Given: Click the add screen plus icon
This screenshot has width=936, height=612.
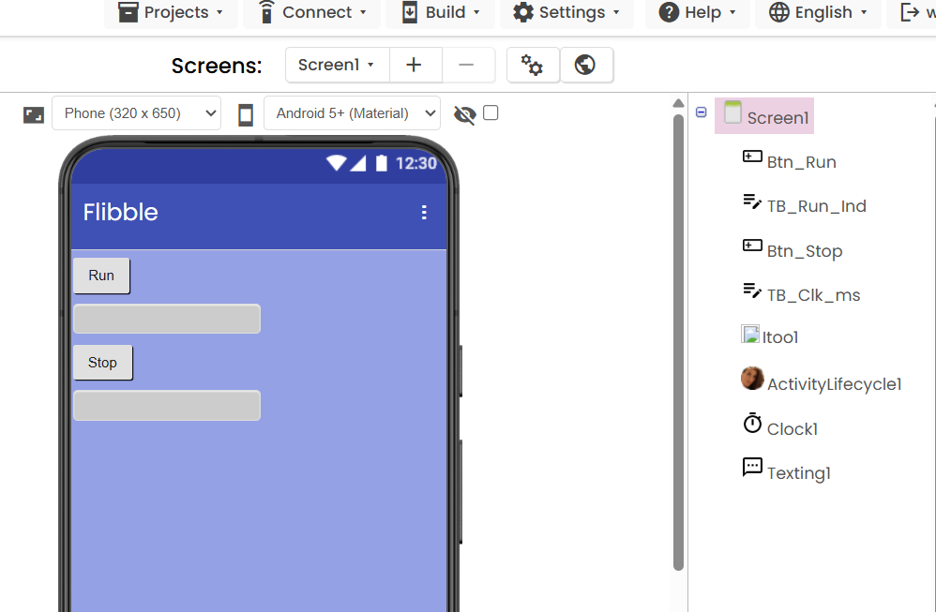Looking at the screenshot, I should (414, 65).
